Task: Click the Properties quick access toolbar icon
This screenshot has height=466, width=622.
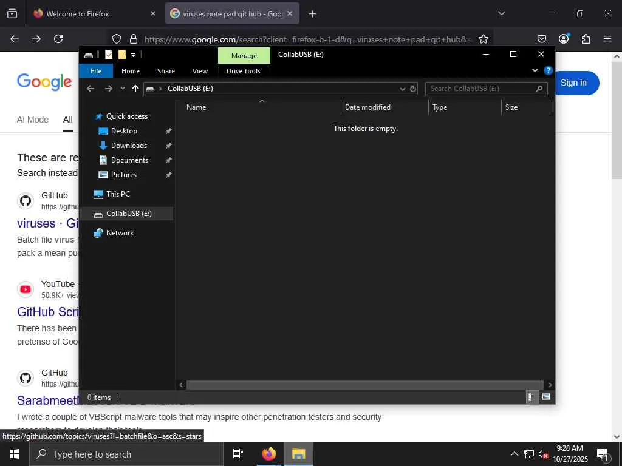Action: 109,55
